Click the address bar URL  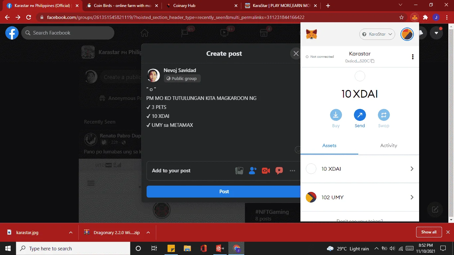175,17
